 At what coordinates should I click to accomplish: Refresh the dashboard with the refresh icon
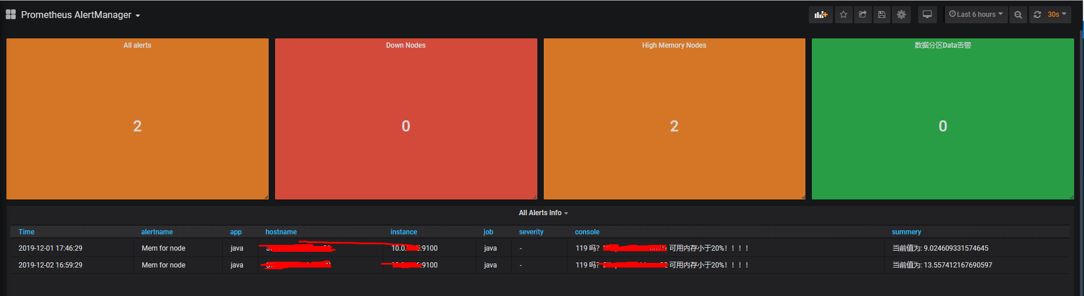tap(1037, 15)
